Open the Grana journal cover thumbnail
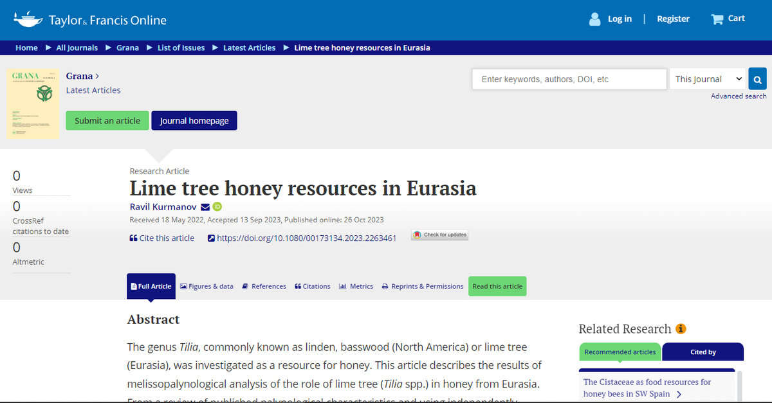 [33, 103]
